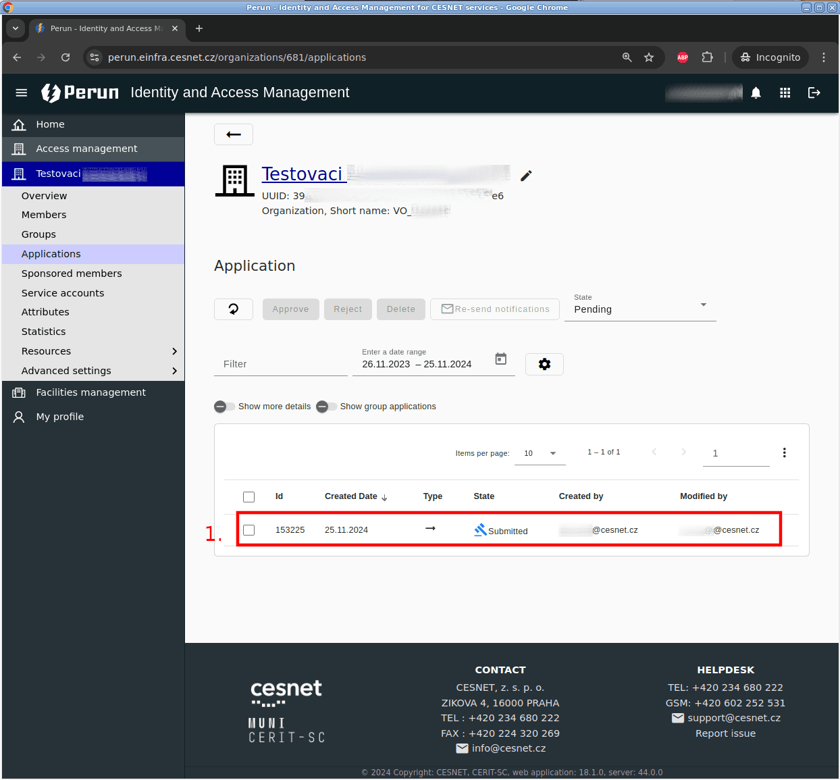Screen dimensions: 840x780
Task: Refresh the applications table
Action: click(x=234, y=309)
